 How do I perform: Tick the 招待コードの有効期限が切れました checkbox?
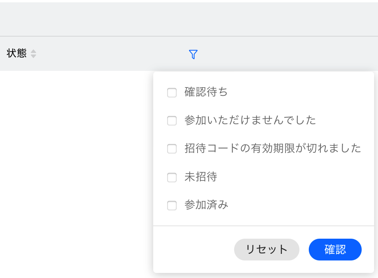click(172, 149)
